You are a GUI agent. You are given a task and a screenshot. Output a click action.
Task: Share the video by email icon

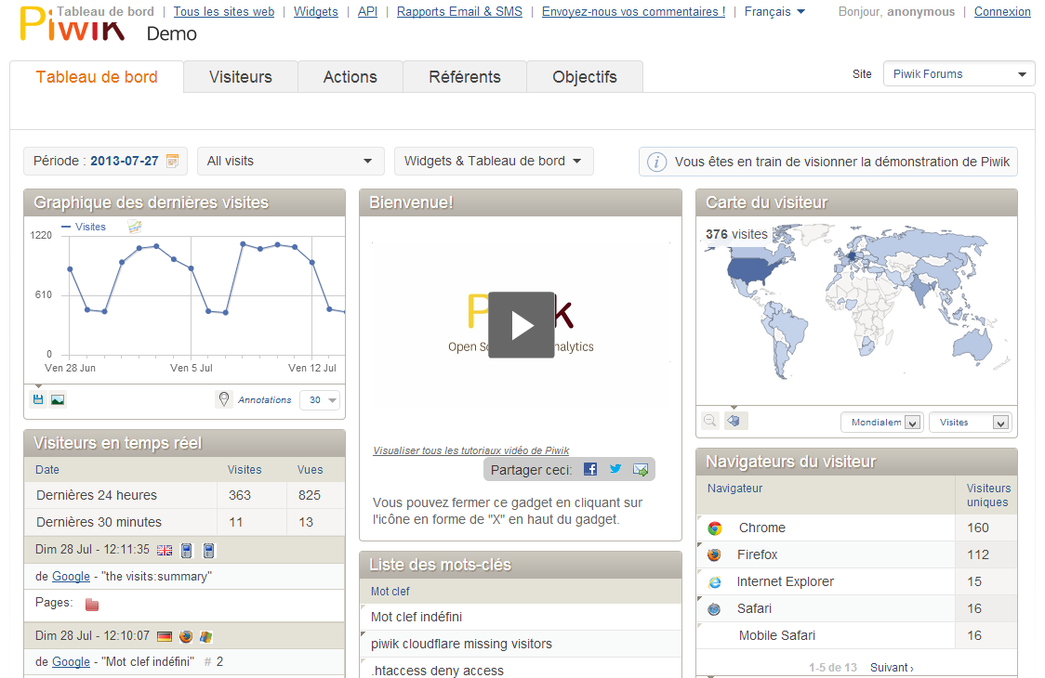pos(640,470)
